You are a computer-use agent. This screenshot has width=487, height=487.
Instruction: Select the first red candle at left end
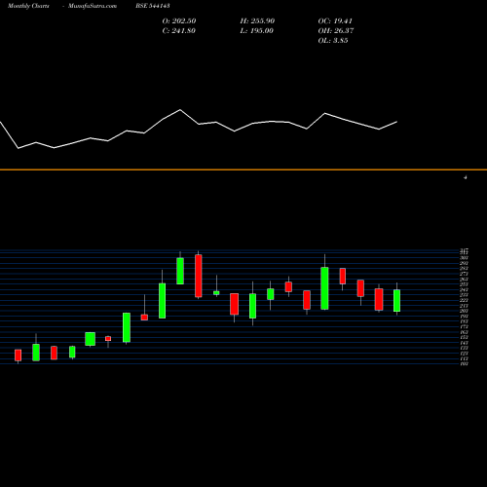coord(19,356)
